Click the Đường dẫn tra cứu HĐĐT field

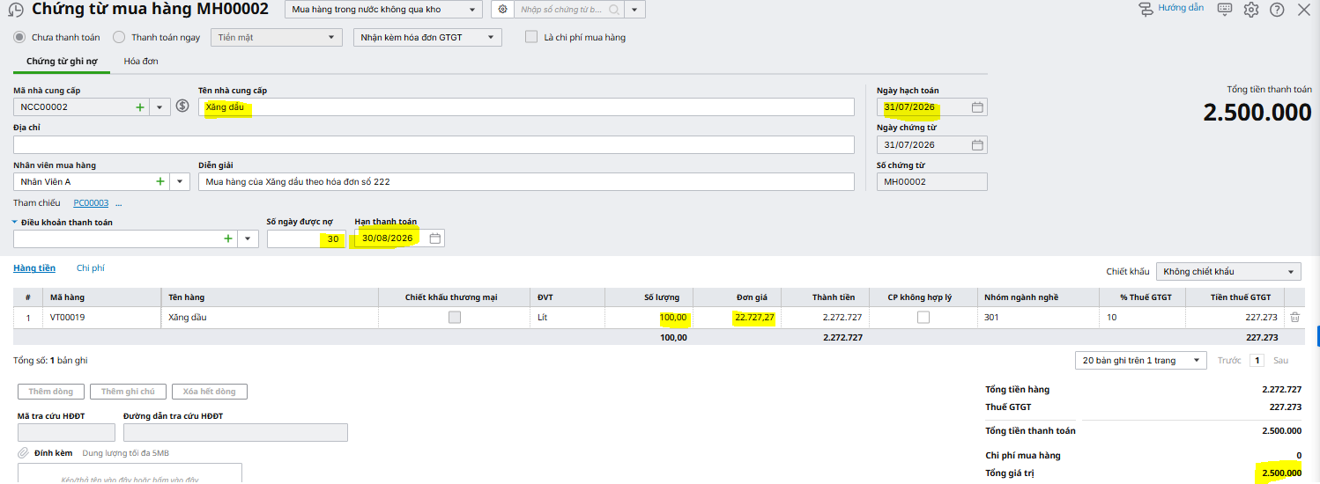(235, 432)
